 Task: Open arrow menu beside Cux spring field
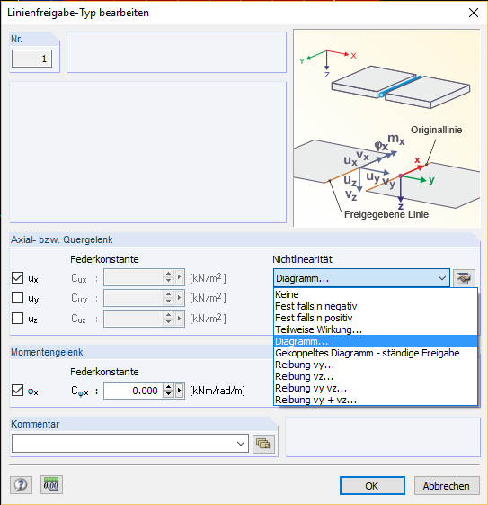click(179, 277)
